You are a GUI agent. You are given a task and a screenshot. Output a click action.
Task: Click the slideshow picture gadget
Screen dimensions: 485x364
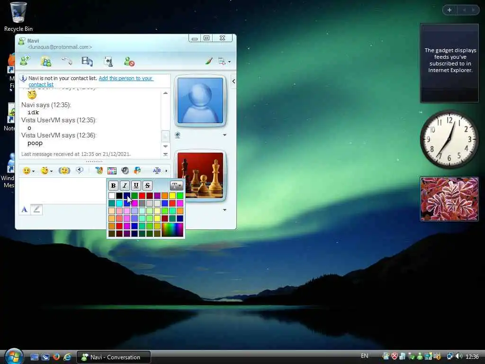449,199
